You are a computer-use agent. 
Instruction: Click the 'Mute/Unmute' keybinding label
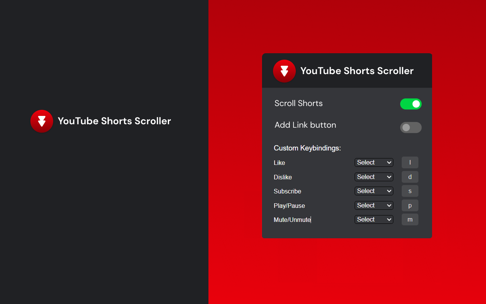tap(292, 220)
